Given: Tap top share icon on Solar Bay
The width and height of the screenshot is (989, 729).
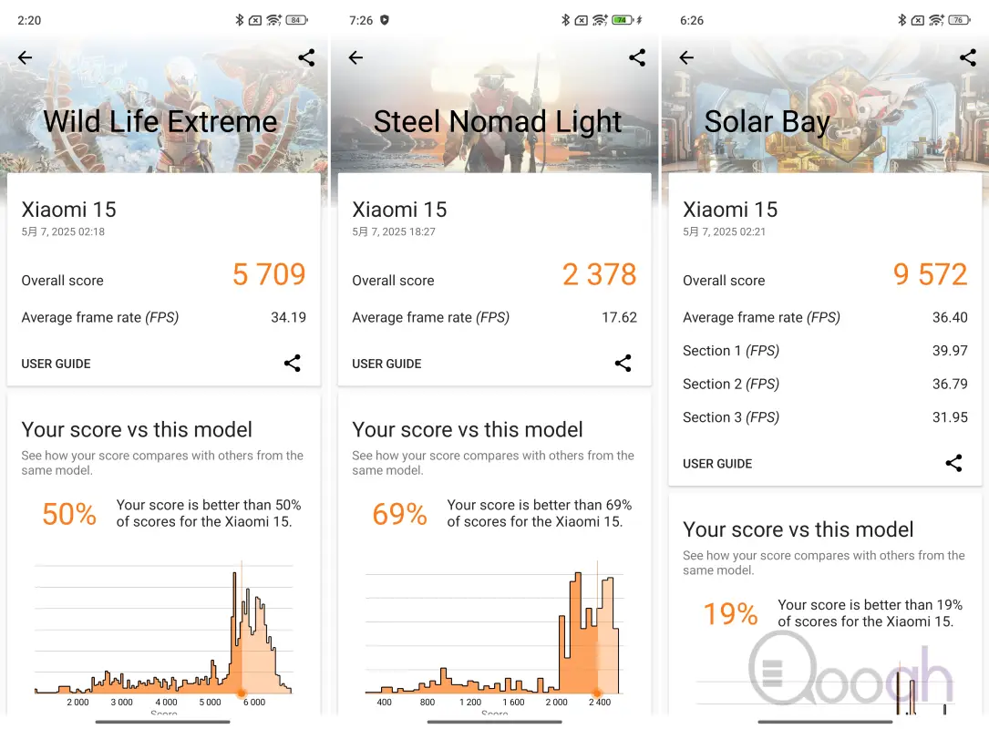Looking at the screenshot, I should click(x=967, y=58).
